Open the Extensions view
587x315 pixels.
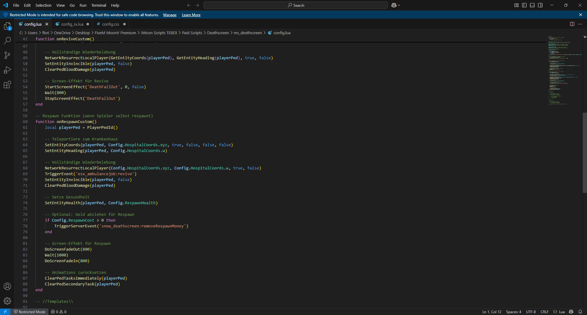coord(7,85)
